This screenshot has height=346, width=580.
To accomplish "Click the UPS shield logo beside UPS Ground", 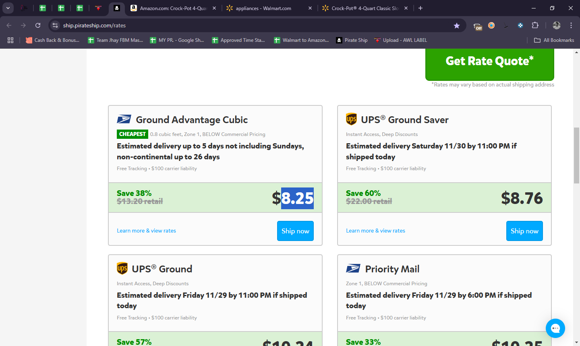I will click(122, 268).
